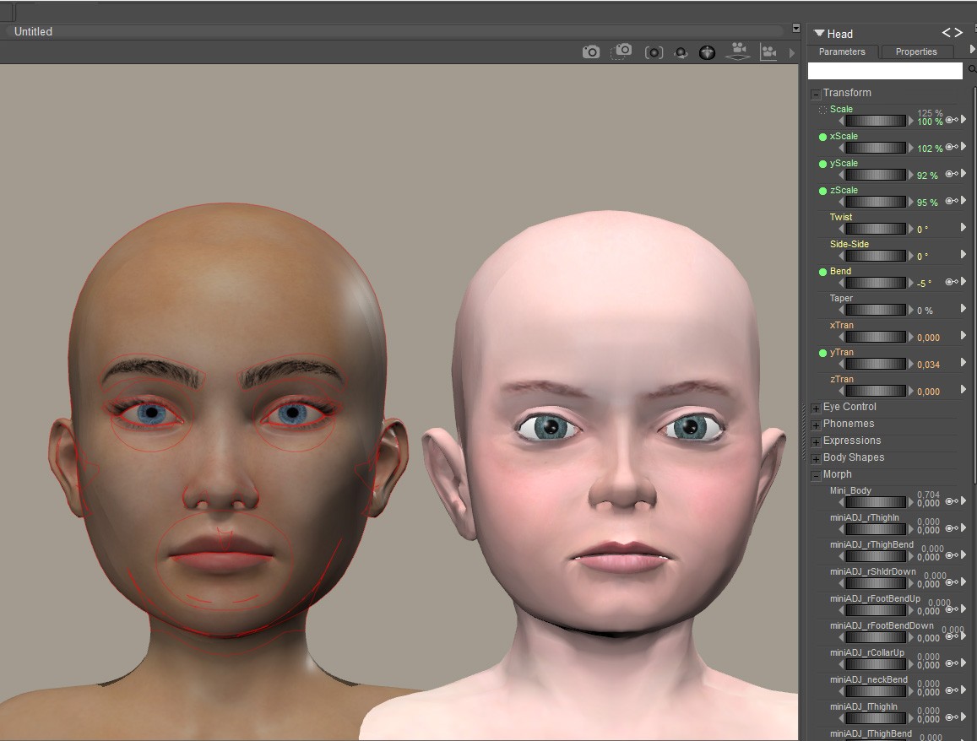Click the bracketed sphere preview icon
Screen dimensions: 977x741
point(654,52)
